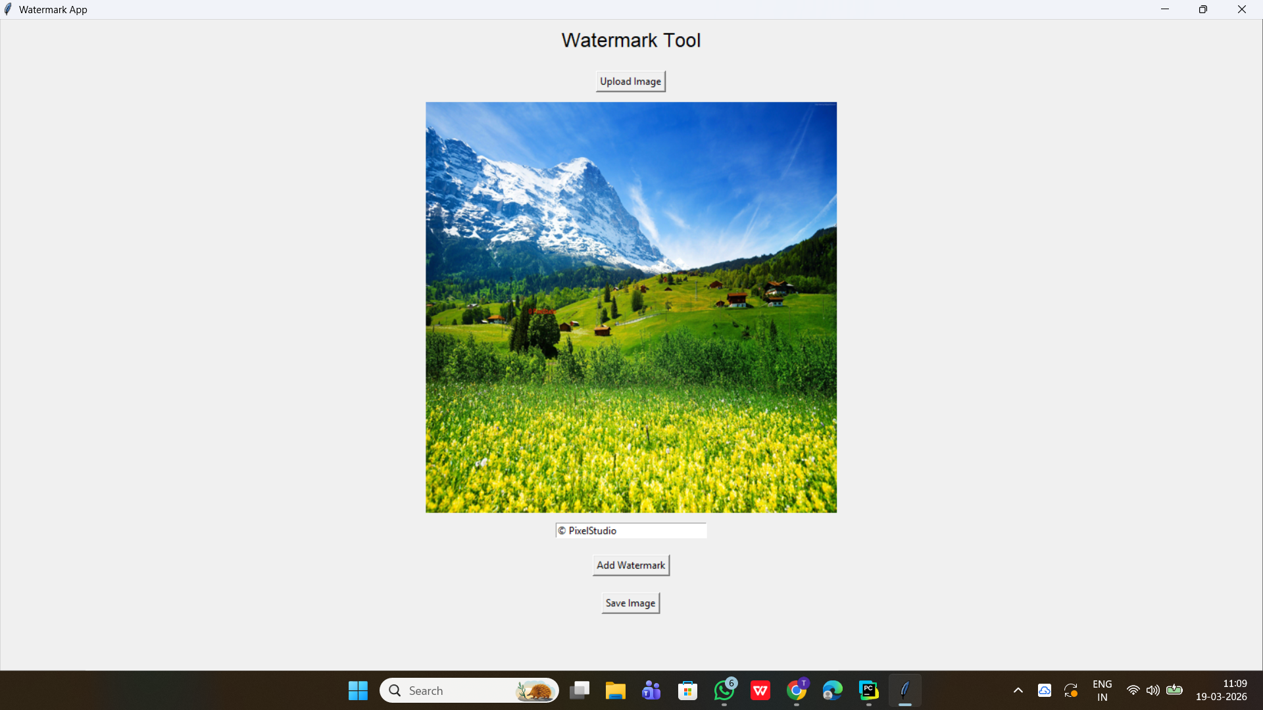Open Microsoft Edge
This screenshot has width=1263, height=710.
[x=832, y=690]
